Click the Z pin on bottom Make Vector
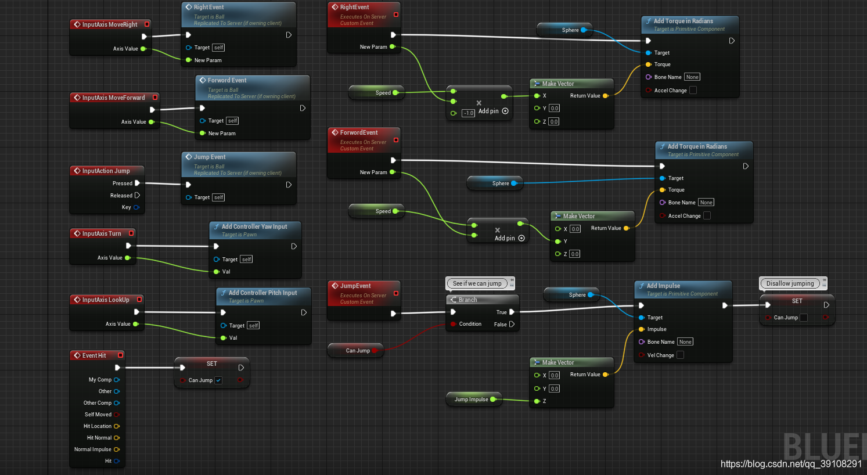This screenshot has height=475, width=867. 537,401
